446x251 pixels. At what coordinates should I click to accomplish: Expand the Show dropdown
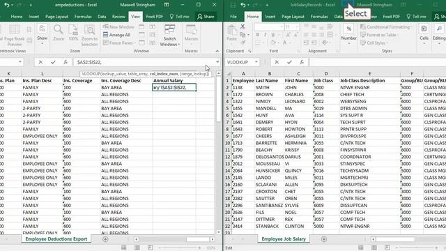(x=42, y=34)
